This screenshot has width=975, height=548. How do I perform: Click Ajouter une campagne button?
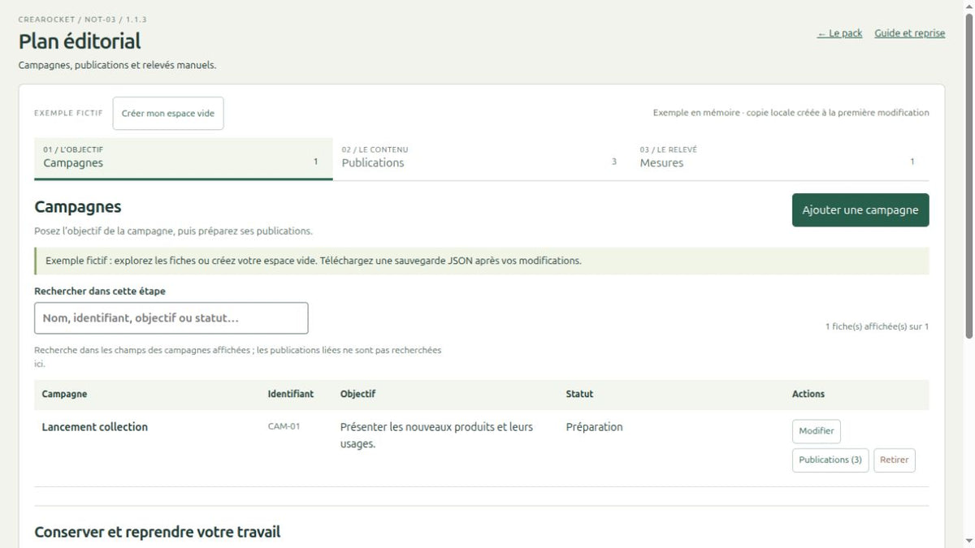(860, 210)
